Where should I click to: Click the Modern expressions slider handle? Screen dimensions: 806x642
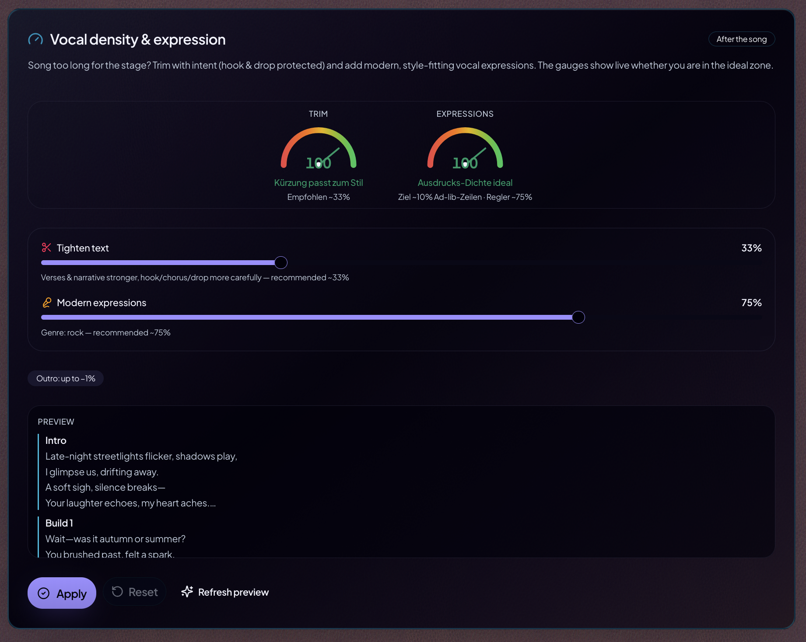point(578,317)
